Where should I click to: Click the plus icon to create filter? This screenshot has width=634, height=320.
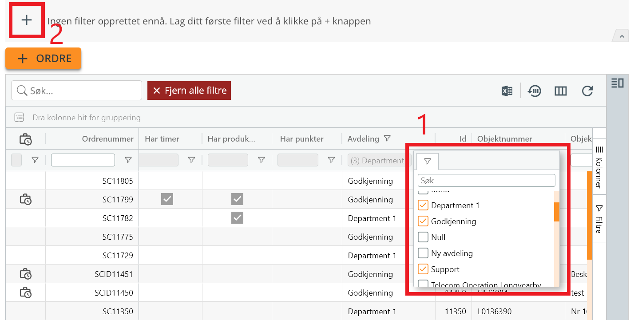(27, 20)
